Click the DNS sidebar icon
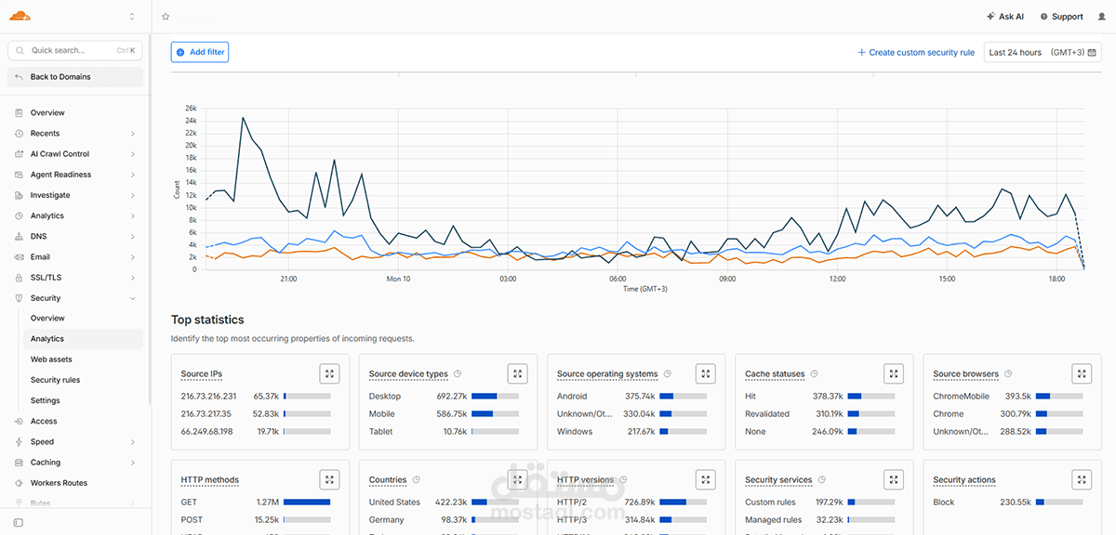This screenshot has height=535, width=1116. (20, 236)
